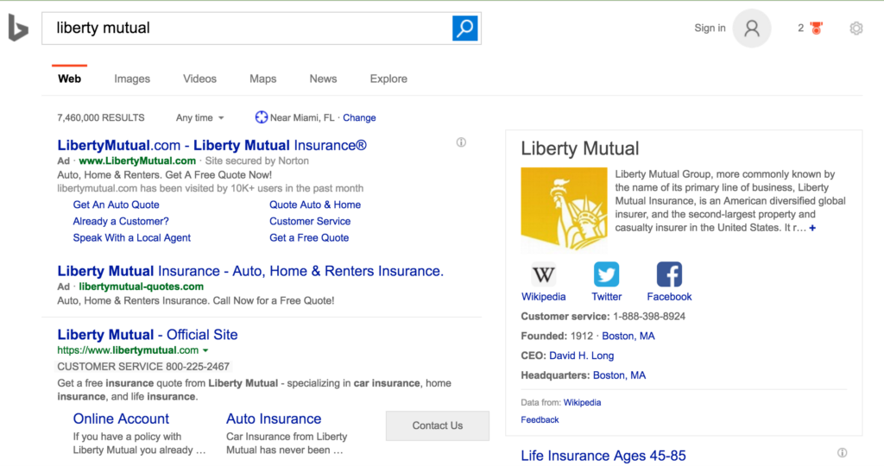
Task: Open the David H. Long CEO link
Action: tap(581, 356)
